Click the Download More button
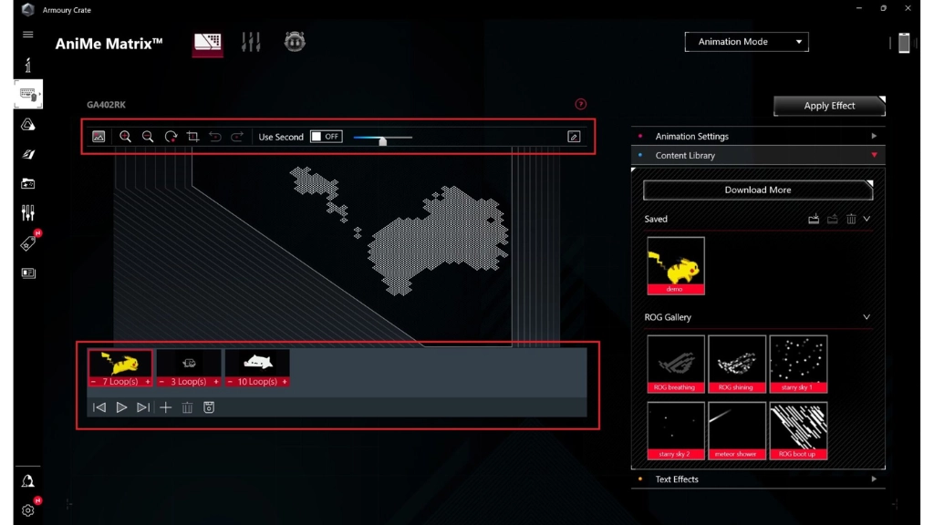Image resolution: width=934 pixels, height=525 pixels. click(x=757, y=190)
